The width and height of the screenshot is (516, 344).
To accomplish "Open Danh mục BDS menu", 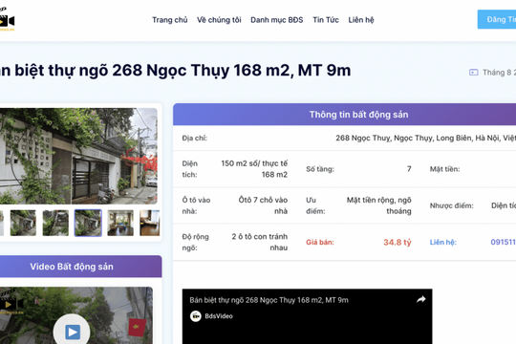I will pos(277,20).
